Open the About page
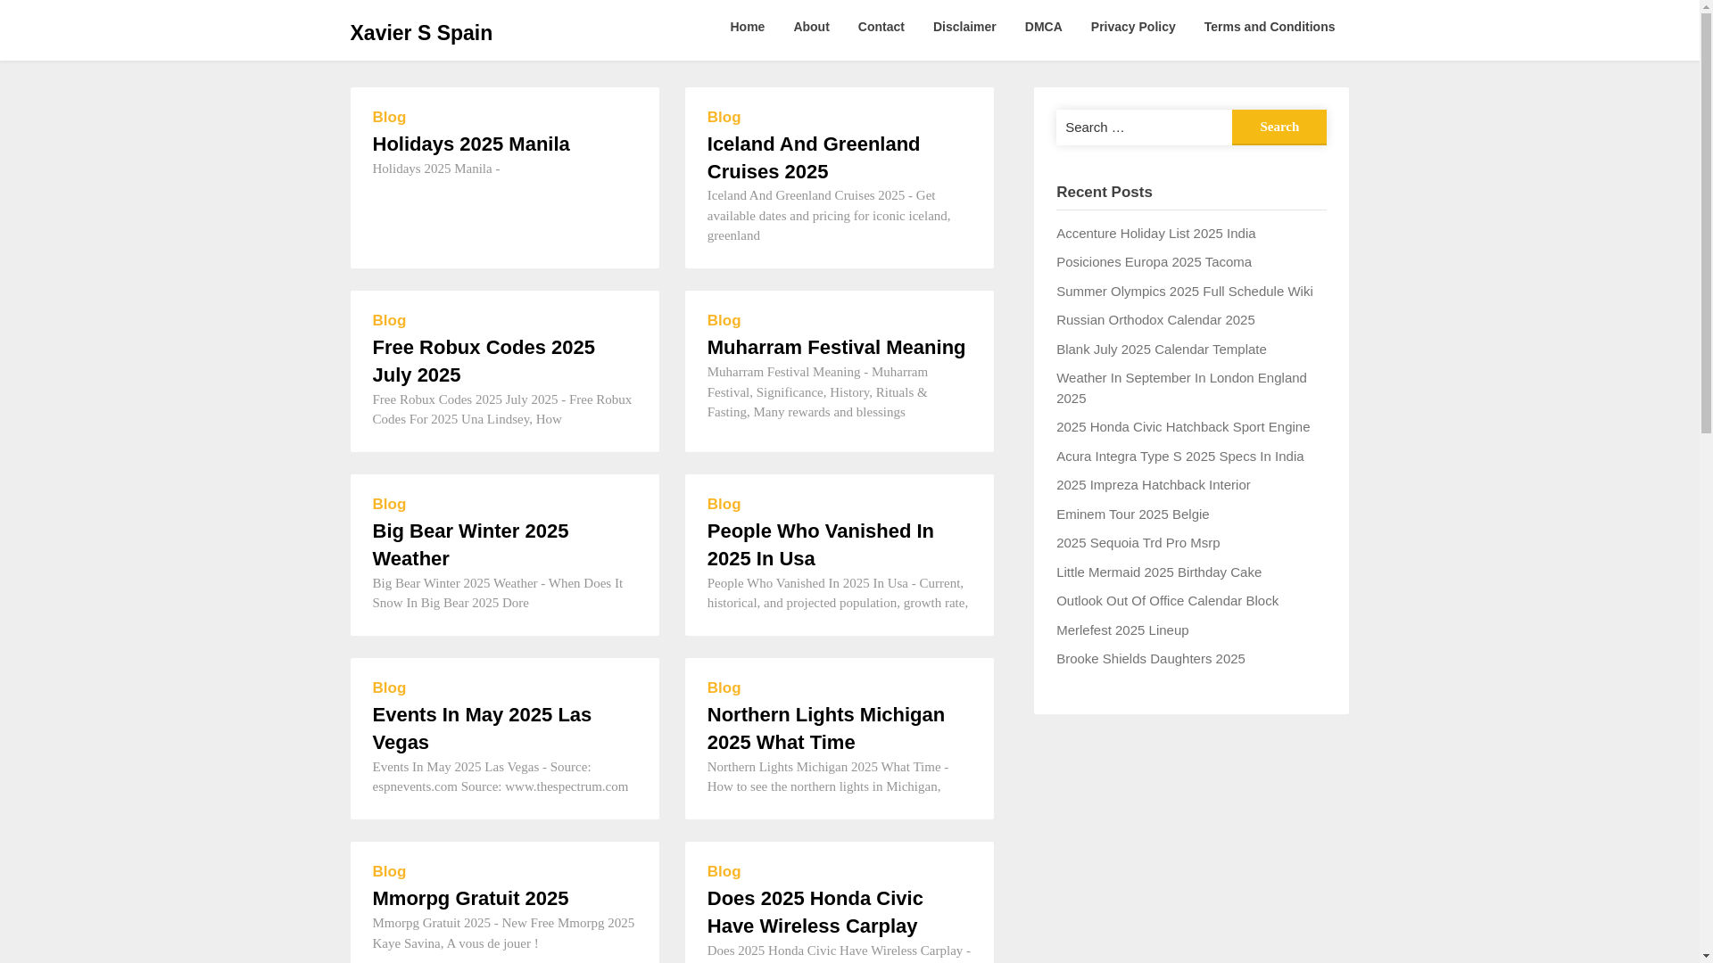1713x963 pixels. [x=811, y=27]
